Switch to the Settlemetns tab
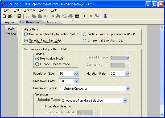This screenshot has width=165, height=118. (30, 22)
